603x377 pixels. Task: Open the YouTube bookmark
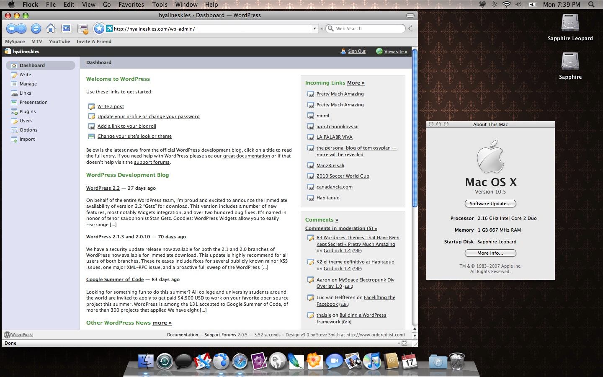click(59, 41)
